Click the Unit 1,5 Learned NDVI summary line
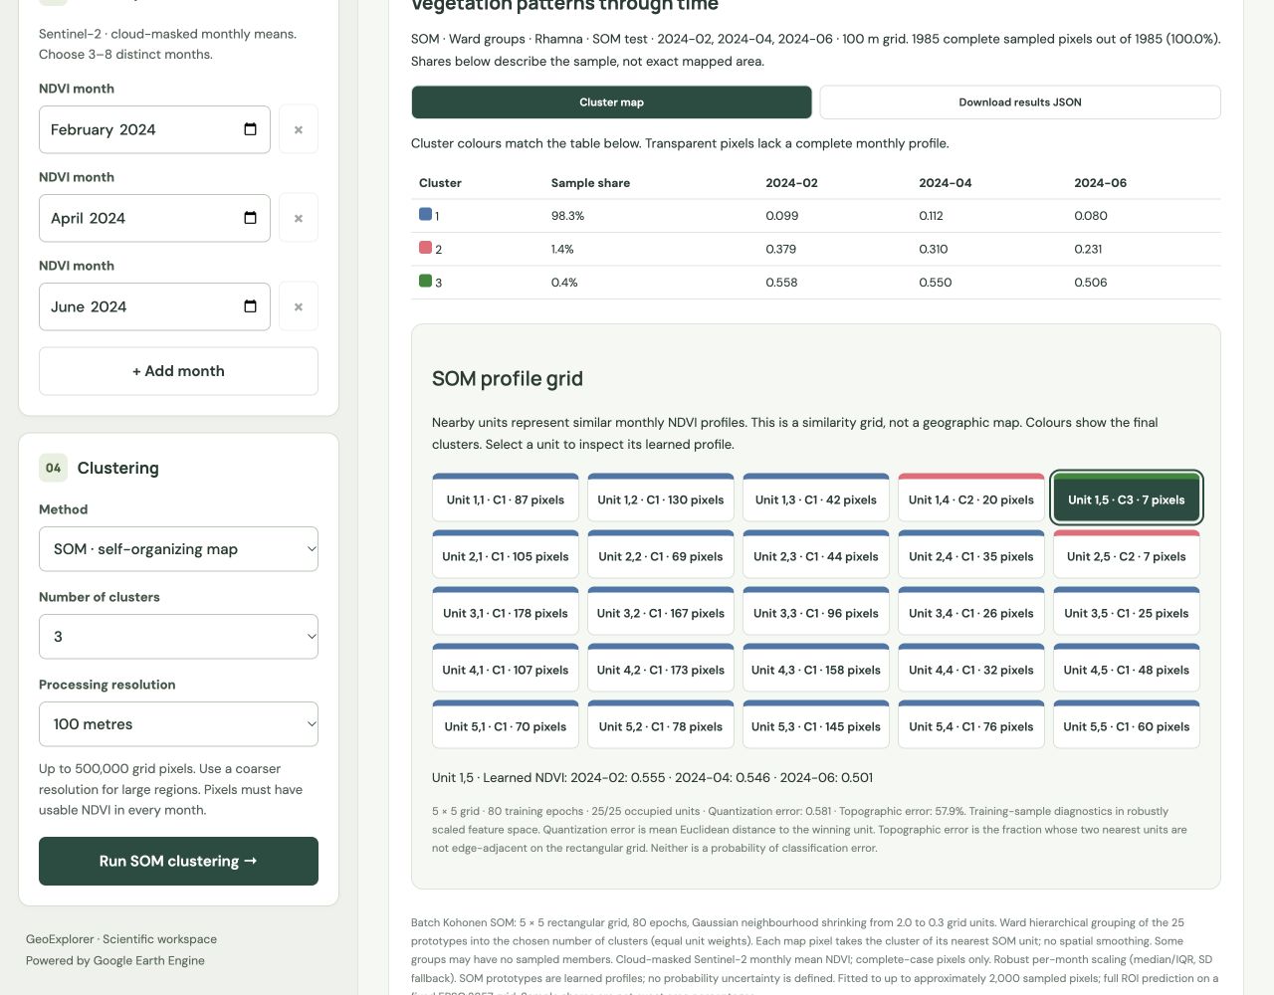 (x=653, y=777)
